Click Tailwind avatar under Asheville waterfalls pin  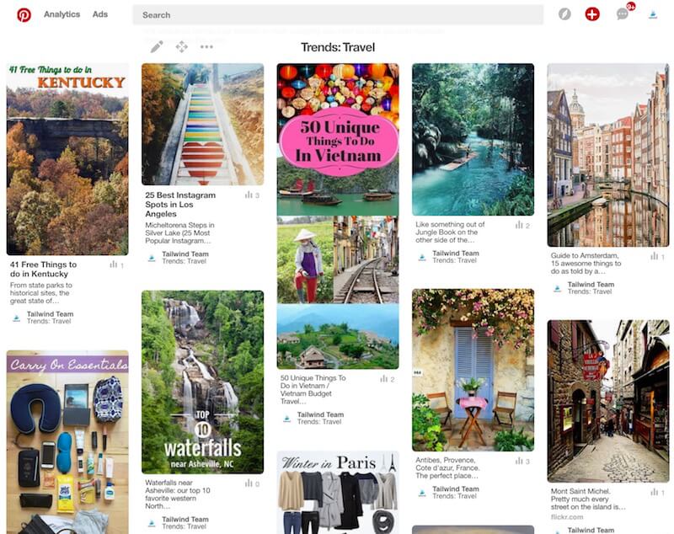coord(152,523)
